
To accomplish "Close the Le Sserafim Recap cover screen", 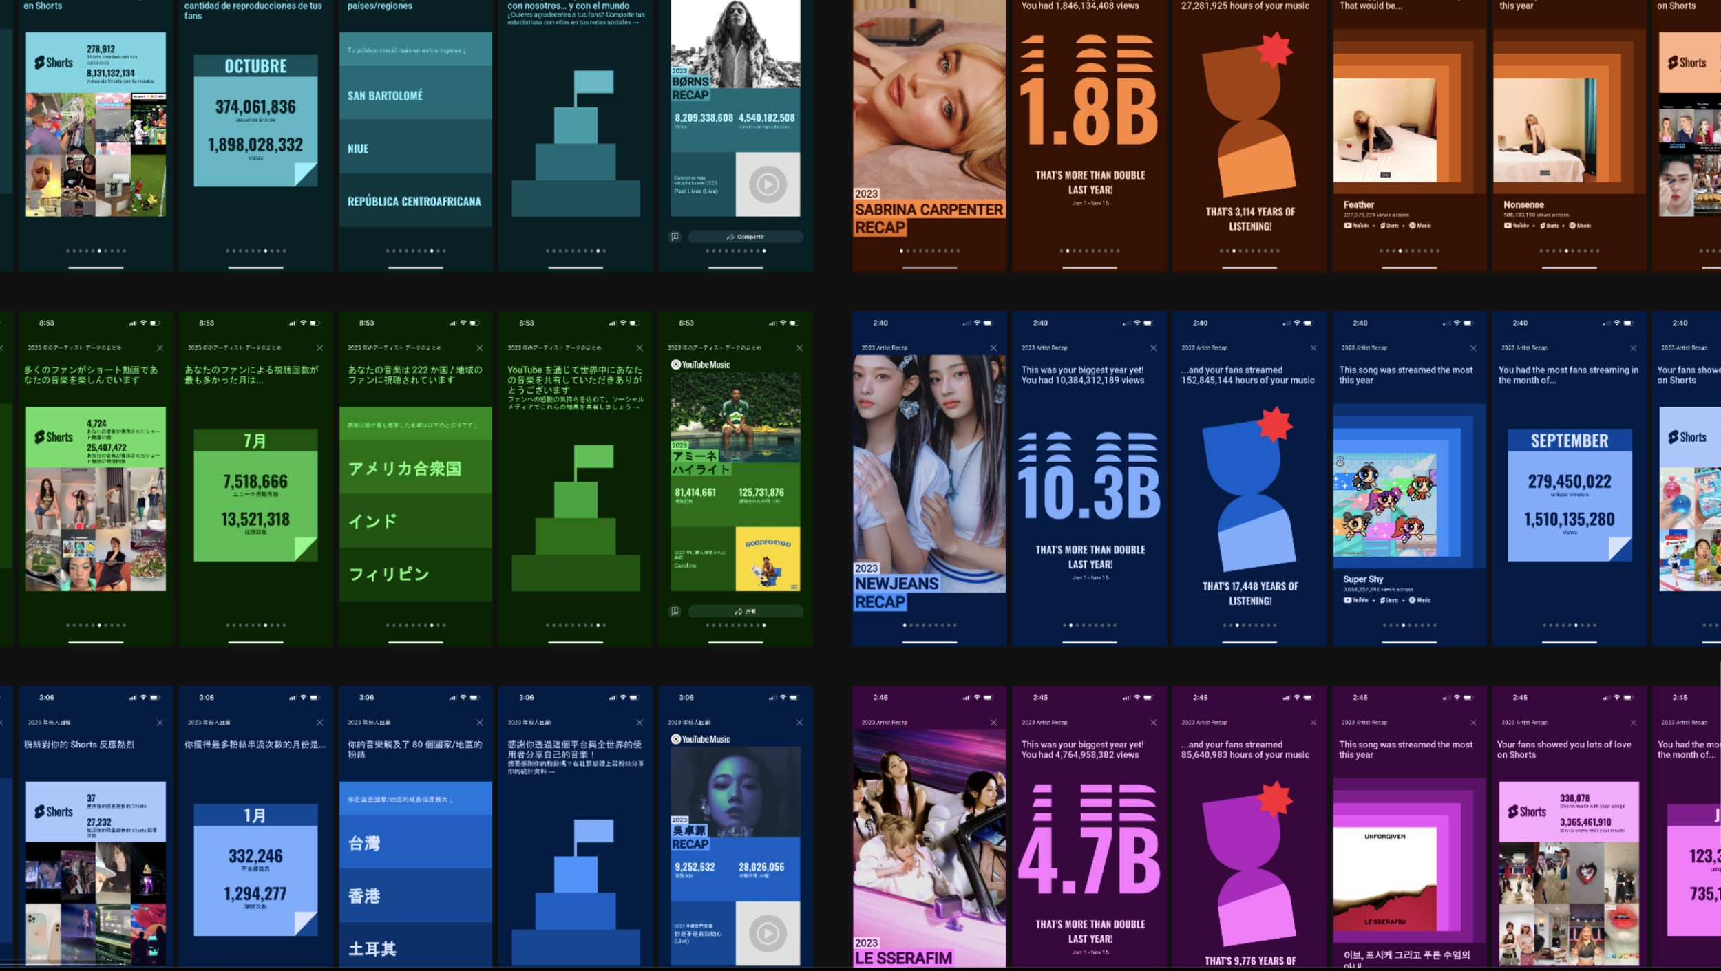I will coord(993,723).
